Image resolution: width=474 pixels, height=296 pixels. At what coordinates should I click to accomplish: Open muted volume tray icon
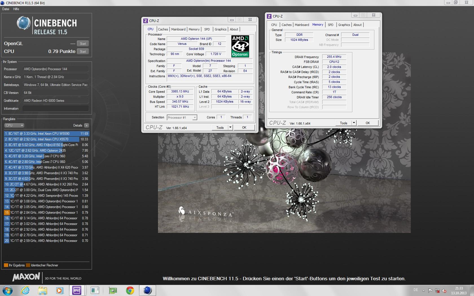444,291
